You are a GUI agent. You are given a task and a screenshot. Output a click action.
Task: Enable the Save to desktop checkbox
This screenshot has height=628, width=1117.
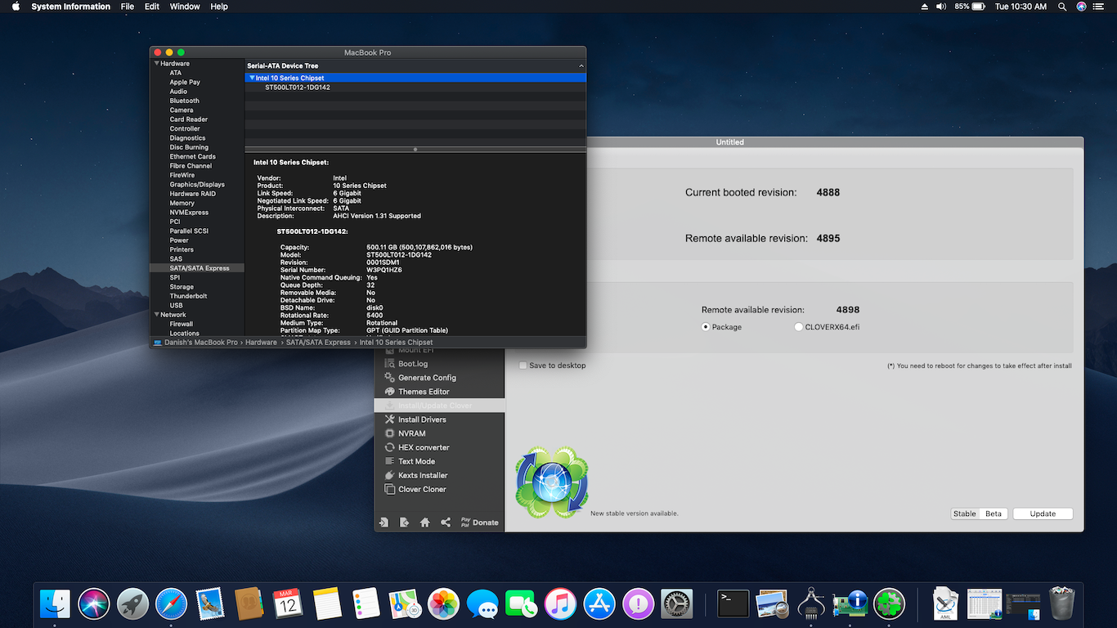pos(523,366)
